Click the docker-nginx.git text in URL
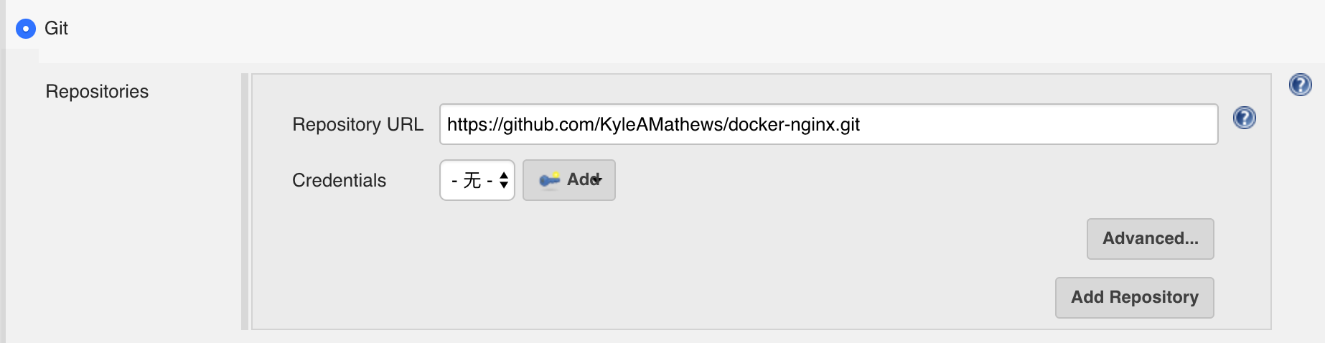 pos(794,125)
